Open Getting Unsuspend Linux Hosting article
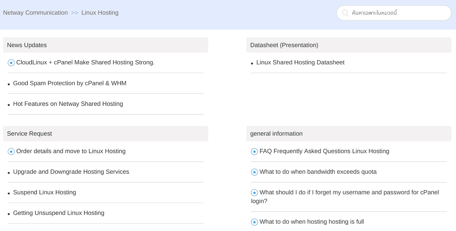Screen dimensions: 456x231 [x=59, y=213]
